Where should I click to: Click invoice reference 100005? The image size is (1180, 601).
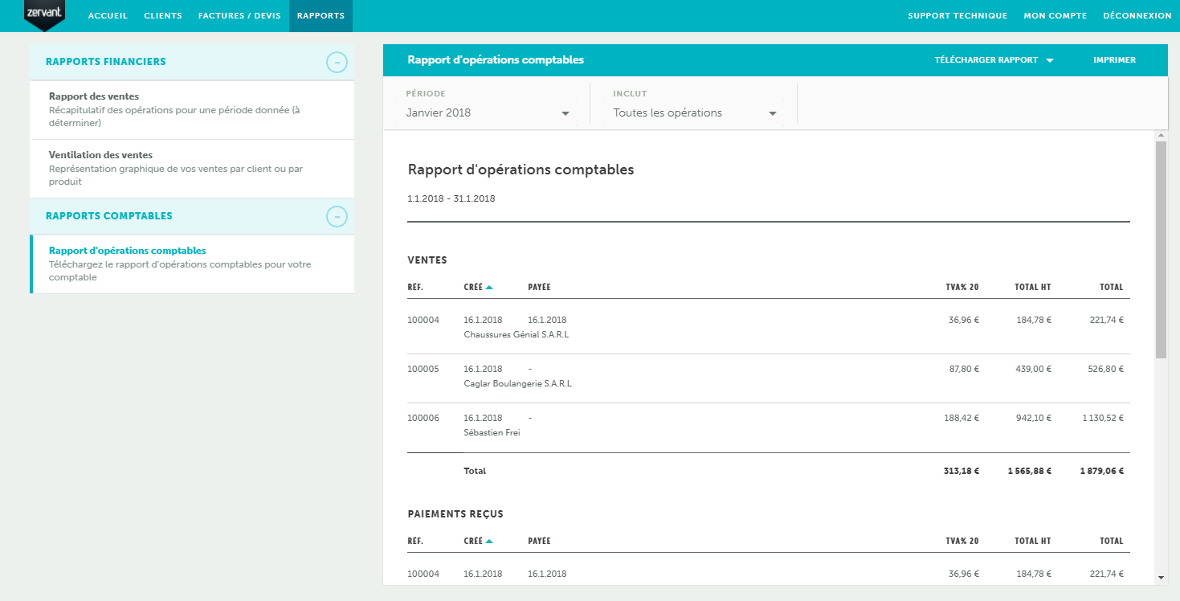click(x=423, y=369)
